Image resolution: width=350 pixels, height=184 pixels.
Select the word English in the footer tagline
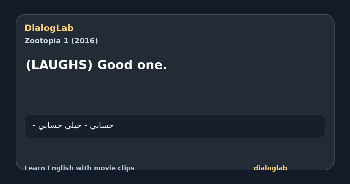58,168
